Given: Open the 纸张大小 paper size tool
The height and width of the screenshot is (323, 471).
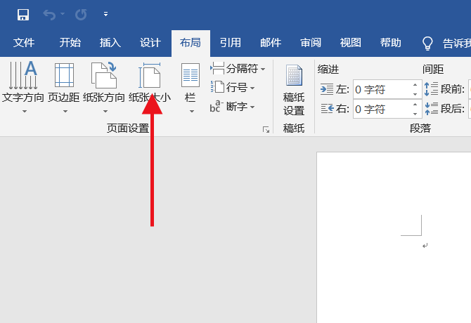Looking at the screenshot, I should point(150,87).
